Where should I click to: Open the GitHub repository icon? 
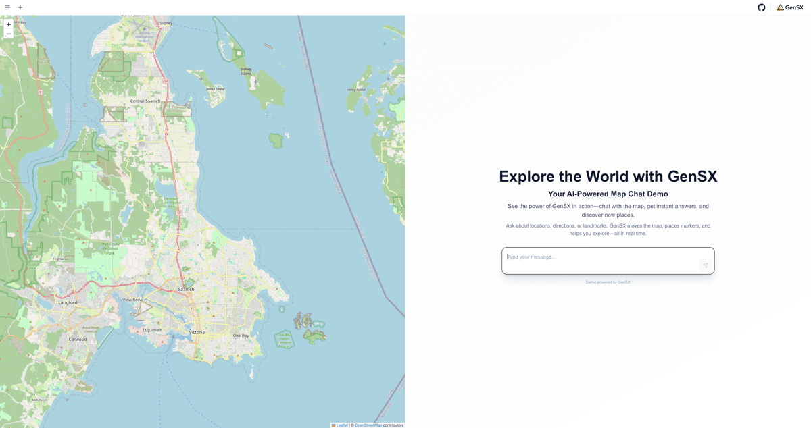coord(762,7)
